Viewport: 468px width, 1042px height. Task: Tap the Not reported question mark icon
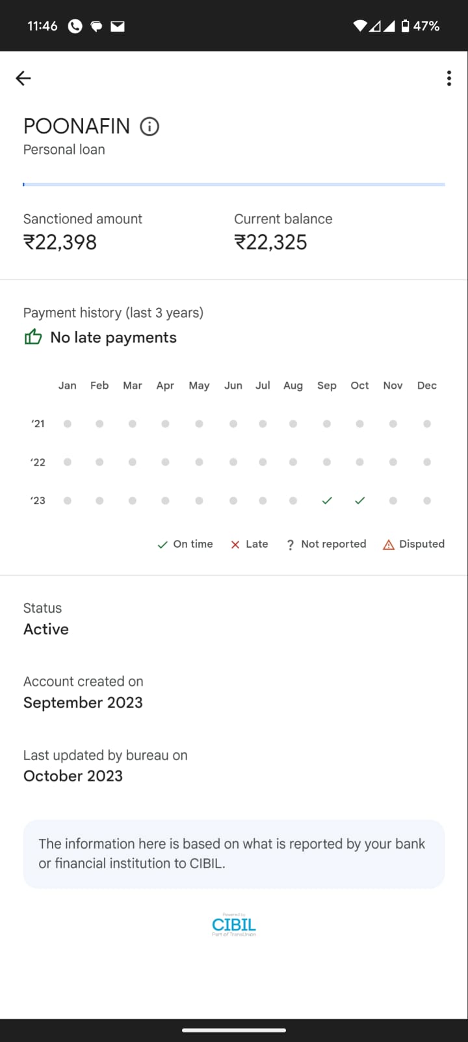(291, 544)
